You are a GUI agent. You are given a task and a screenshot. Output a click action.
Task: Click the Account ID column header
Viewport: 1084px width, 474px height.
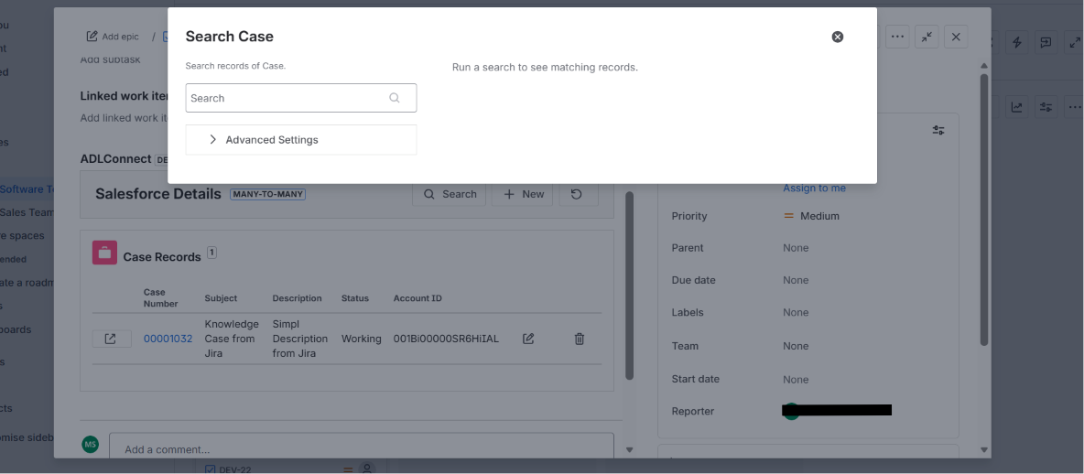point(417,298)
